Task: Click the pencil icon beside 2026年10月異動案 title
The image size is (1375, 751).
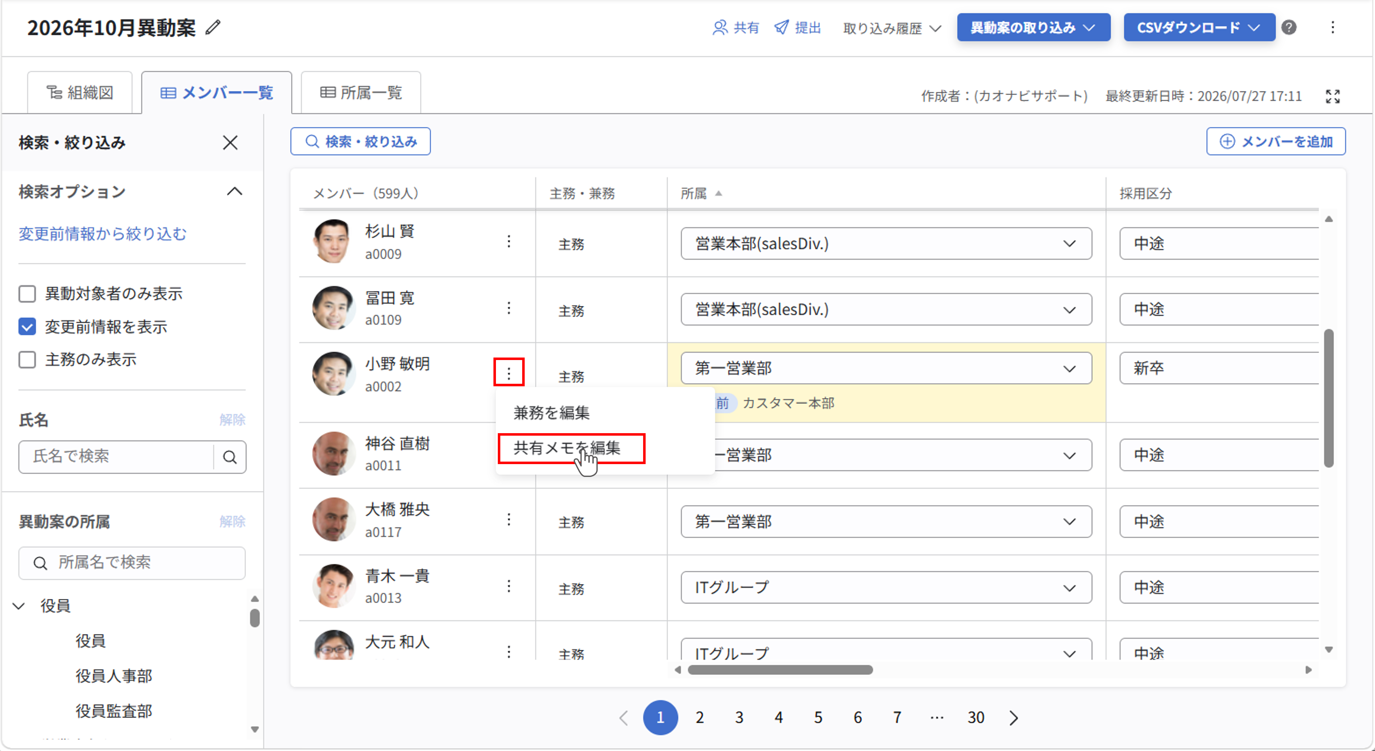Action: [x=213, y=27]
